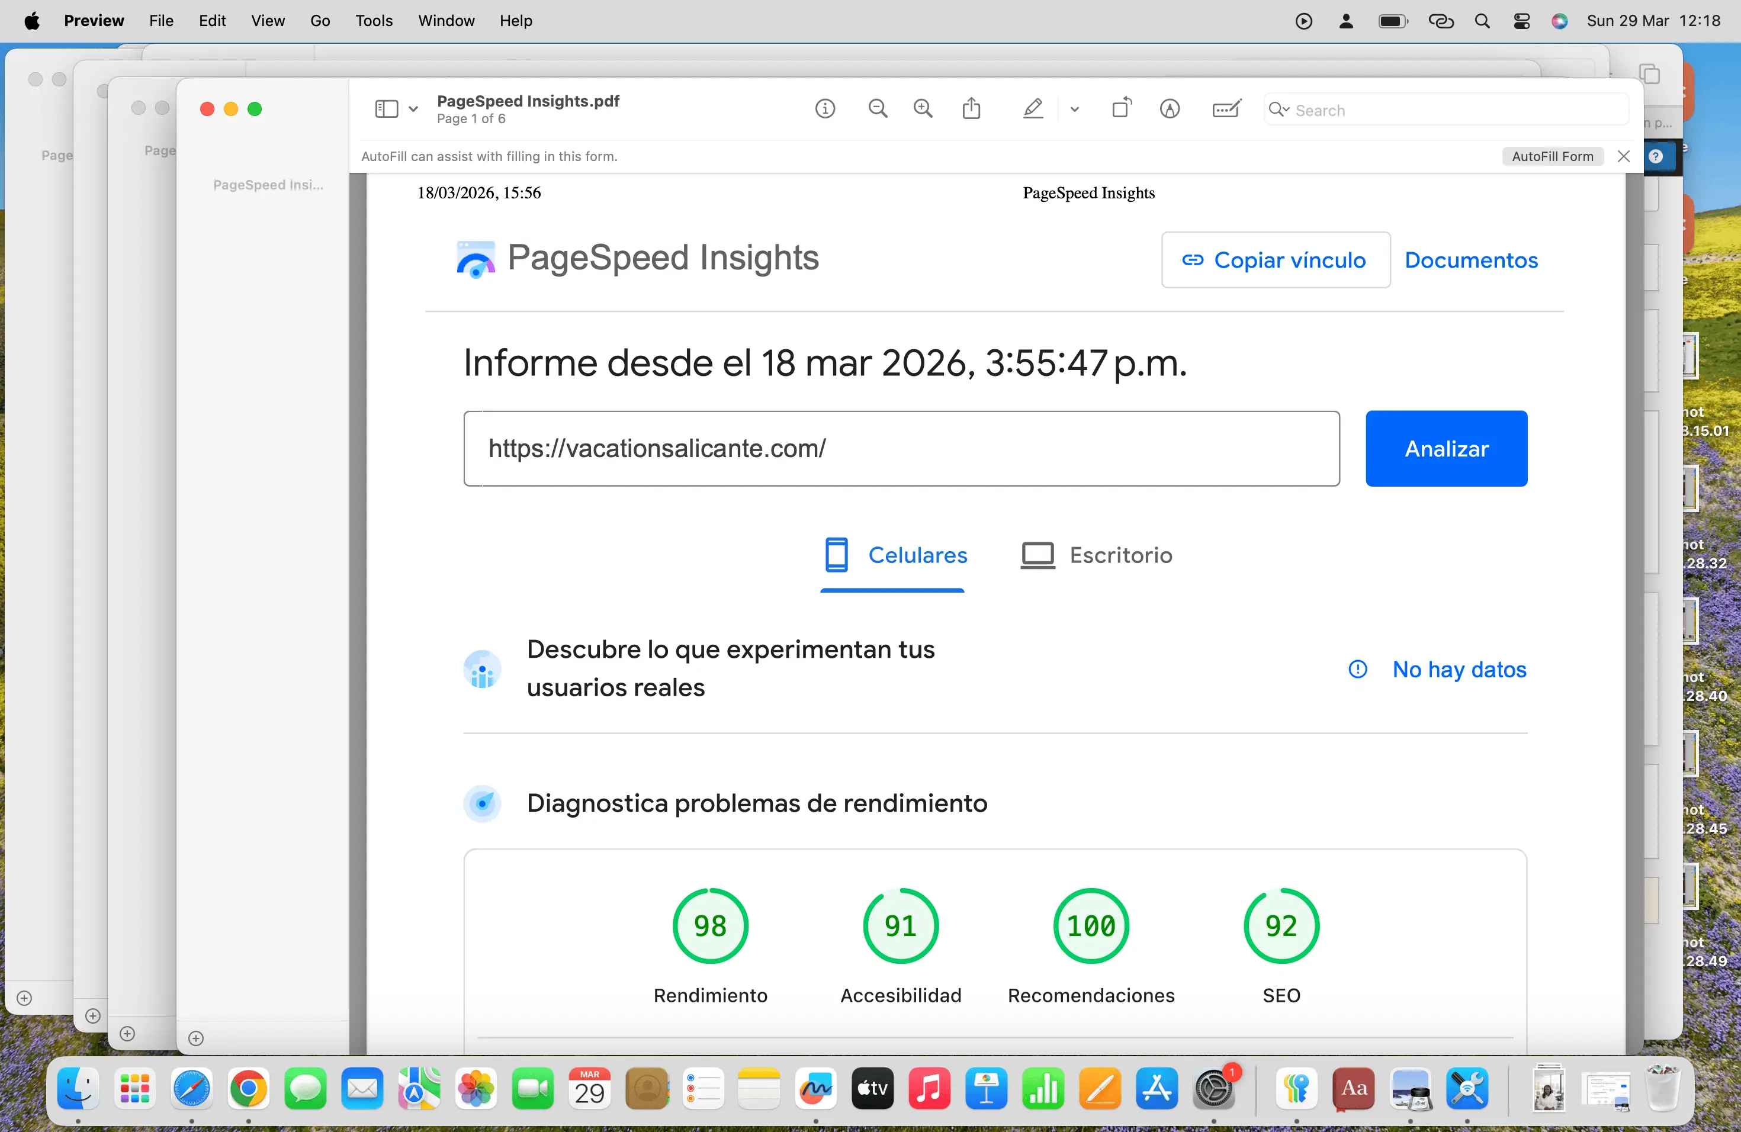Toggle the sidebar view button
This screenshot has height=1132, width=1741.
click(x=386, y=110)
